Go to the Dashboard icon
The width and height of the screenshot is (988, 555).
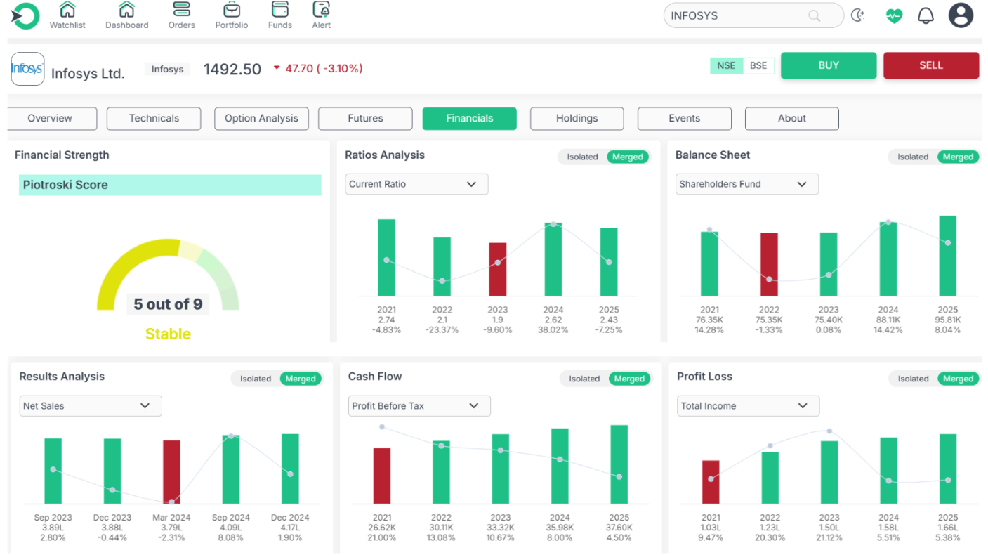point(126,11)
